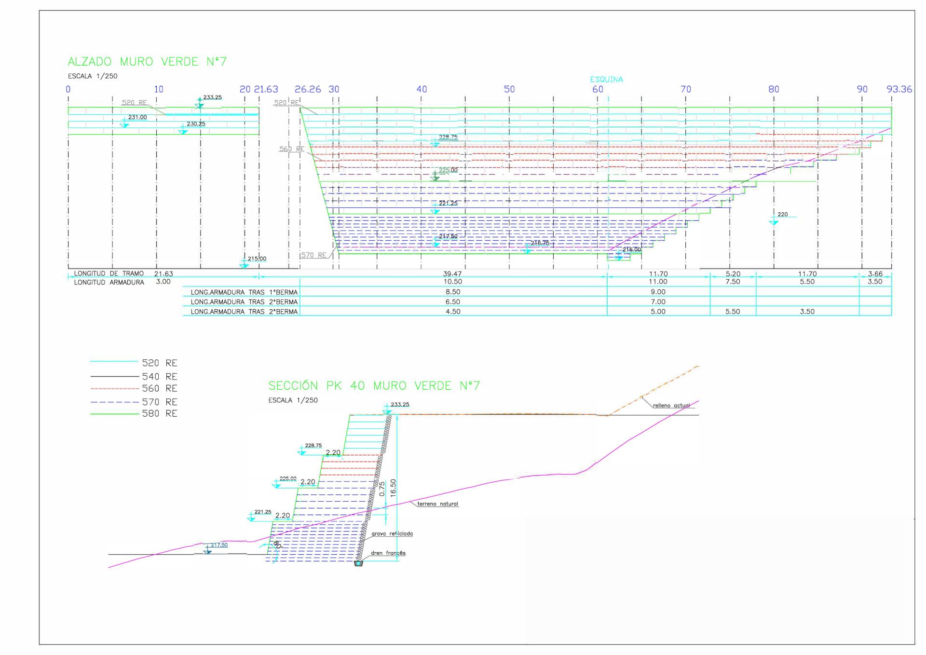926x655 pixels.
Task: Click the dren francés drain symbol
Action: coord(358,563)
